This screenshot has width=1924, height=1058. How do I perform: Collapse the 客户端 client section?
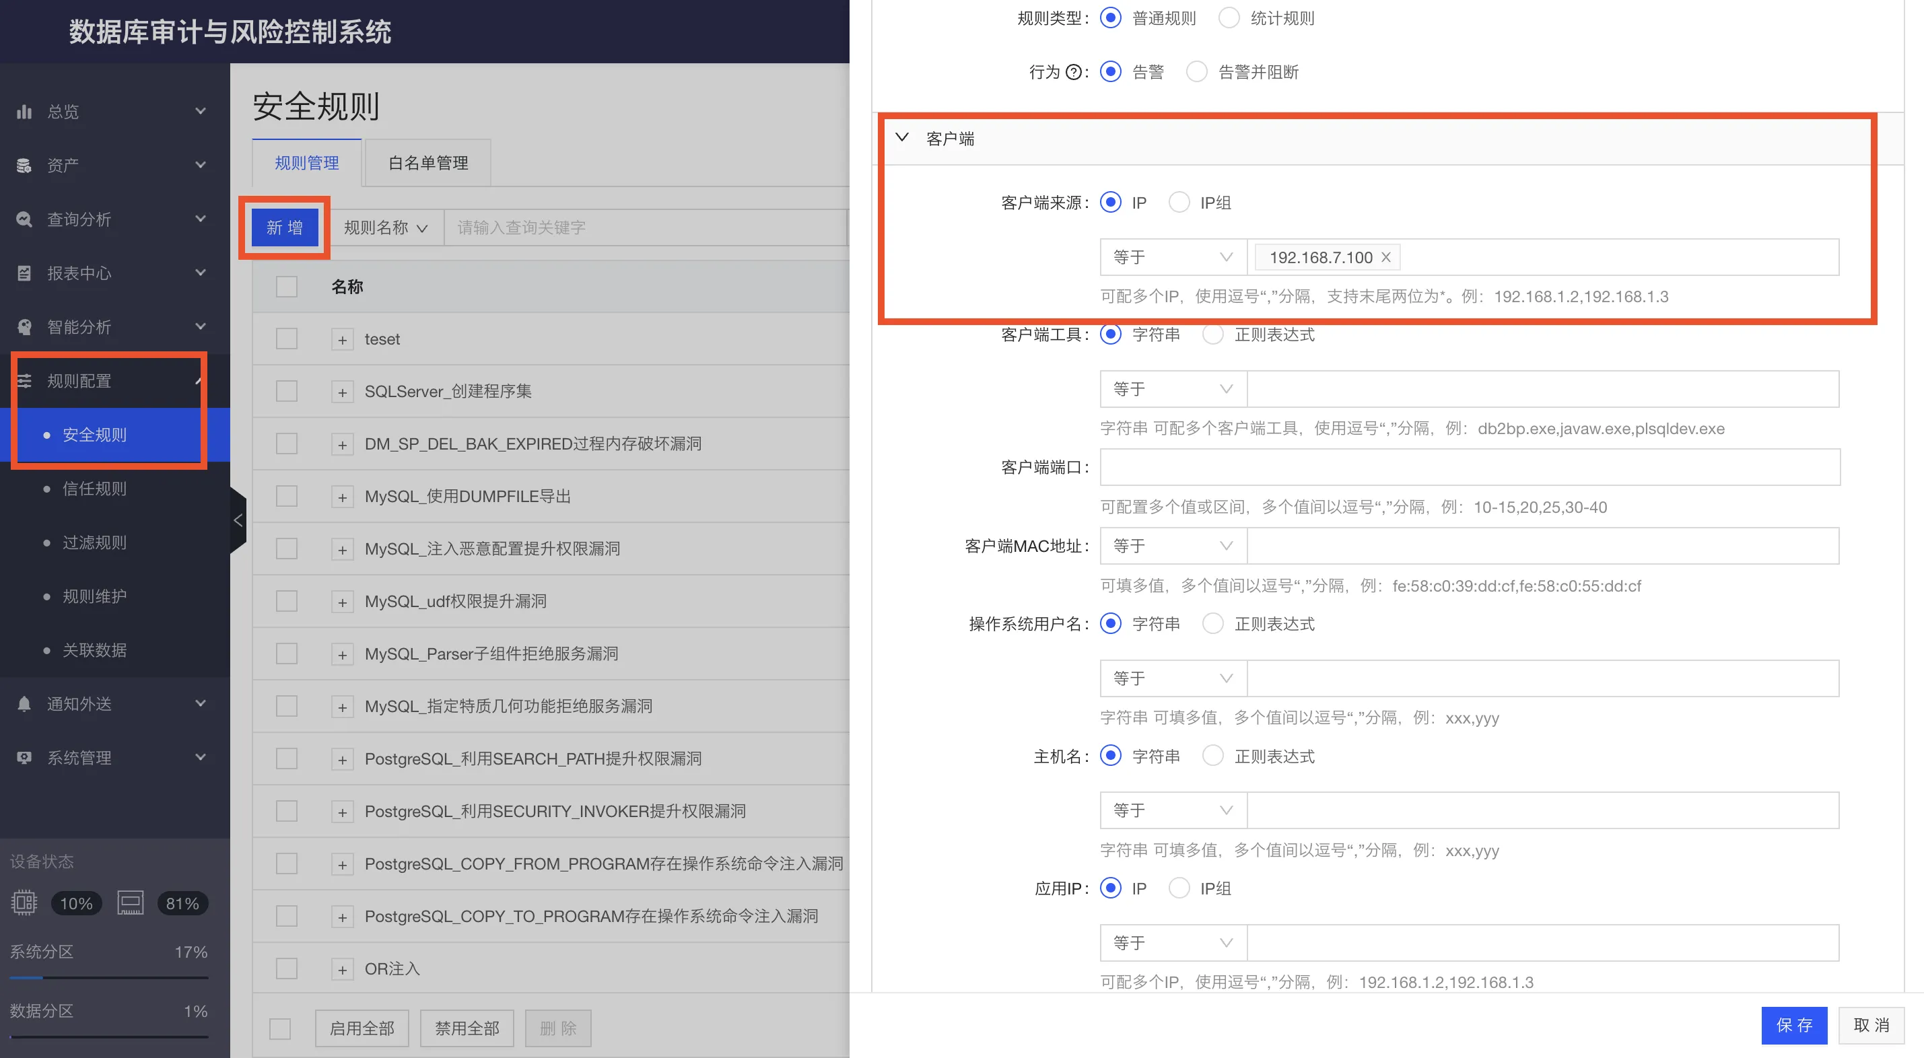pos(902,138)
